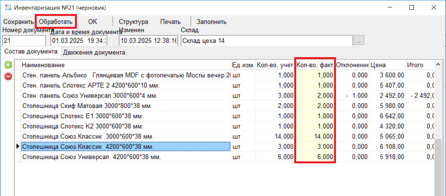Click Печать to print the document

tap(171, 22)
